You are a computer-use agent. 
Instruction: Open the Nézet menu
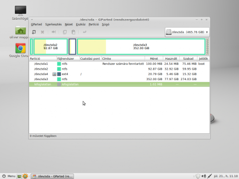tap(69, 24)
